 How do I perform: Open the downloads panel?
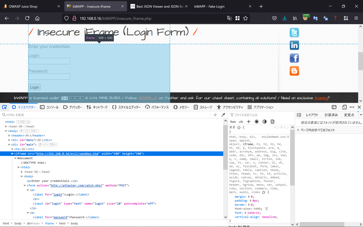285,18
